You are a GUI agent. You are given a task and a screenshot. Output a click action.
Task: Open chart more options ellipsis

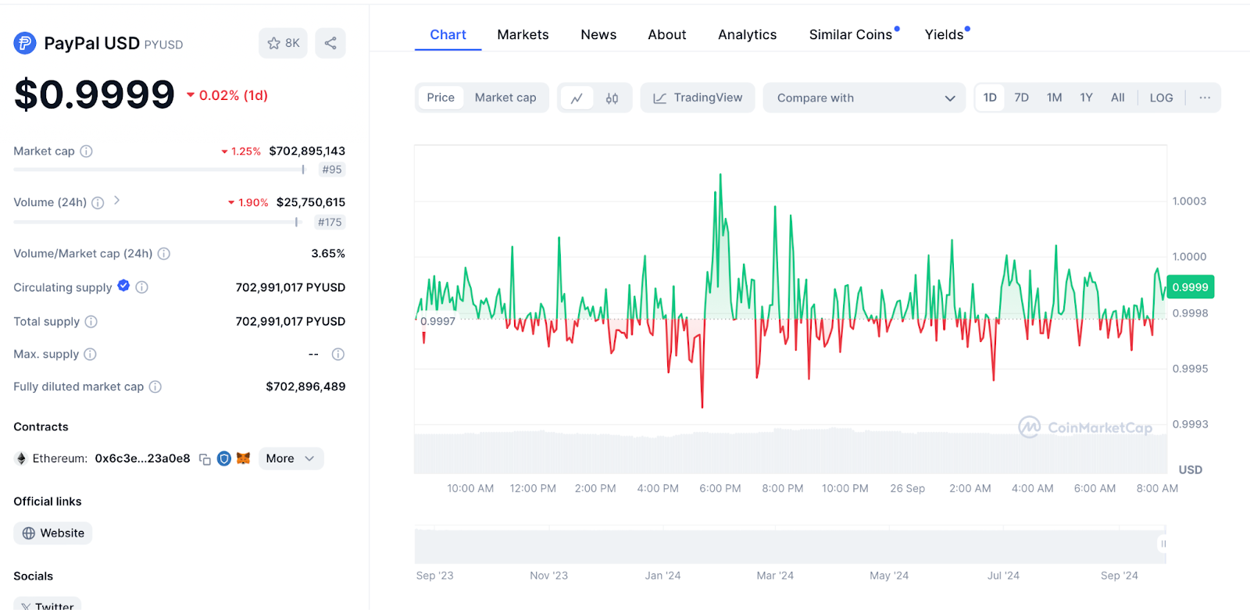click(1205, 98)
